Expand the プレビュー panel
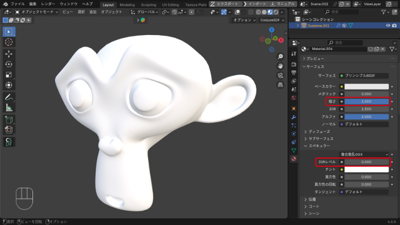The height and width of the screenshot is (225, 400). (315, 58)
